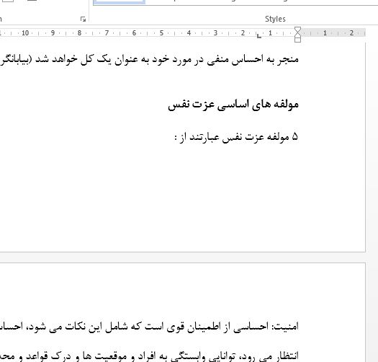Select the hanging indent triangle on ruler
Viewport: 378px width, 362px height.
298,35
